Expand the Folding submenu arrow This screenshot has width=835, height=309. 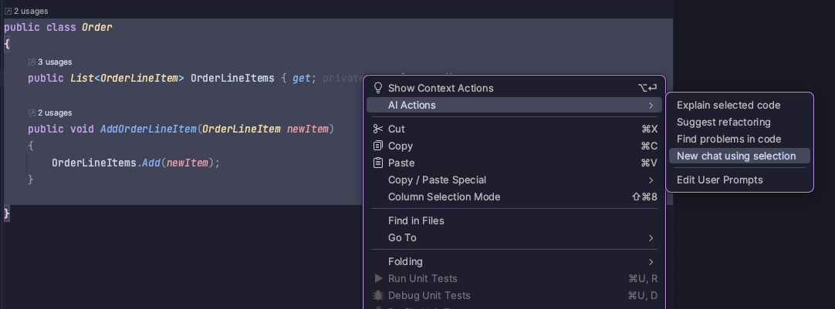point(651,261)
